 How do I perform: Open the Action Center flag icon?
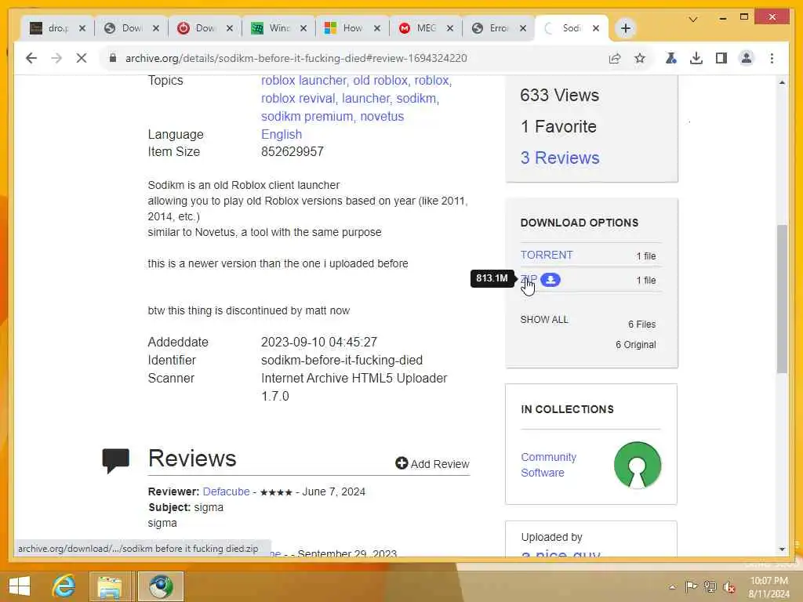tap(691, 586)
